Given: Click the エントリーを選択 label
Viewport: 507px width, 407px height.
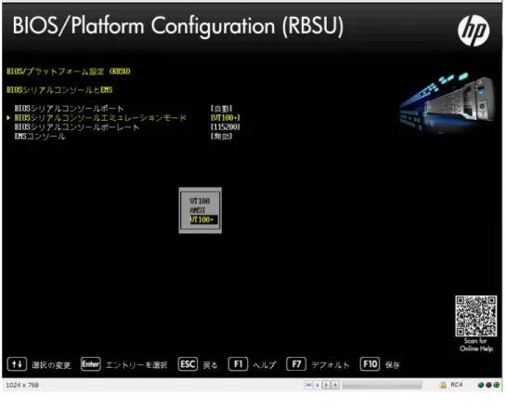Looking at the screenshot, I should click(x=136, y=365).
